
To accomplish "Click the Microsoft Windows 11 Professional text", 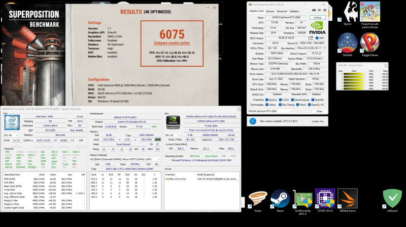I will 201,160.
